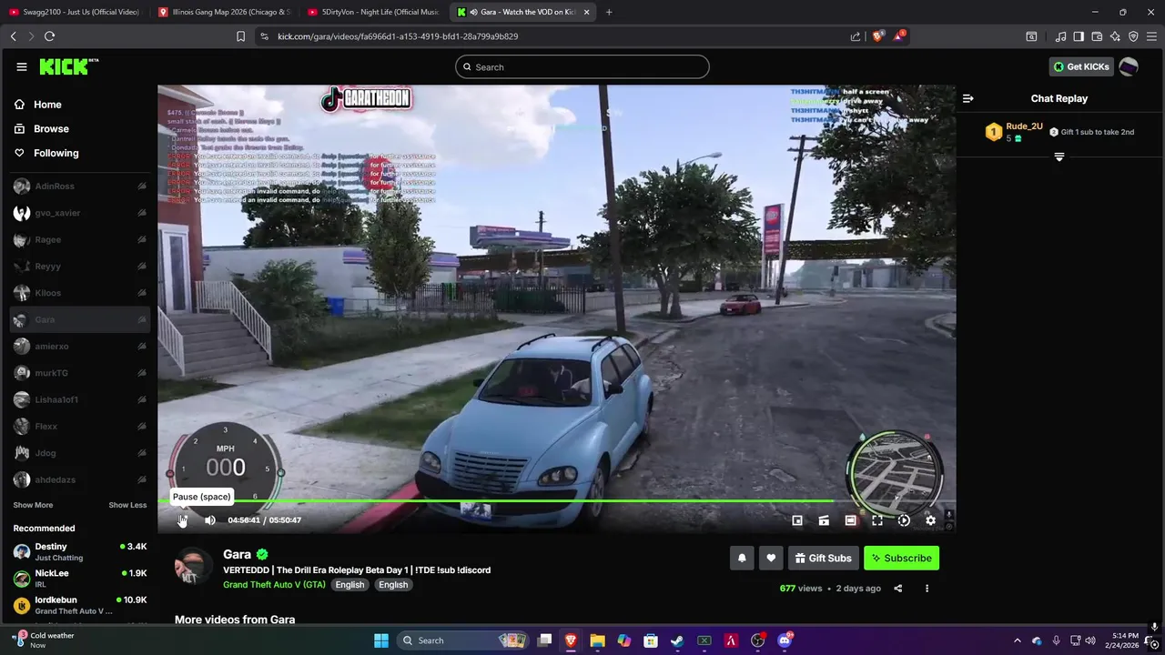Open recommended channel NickLee

80,579
